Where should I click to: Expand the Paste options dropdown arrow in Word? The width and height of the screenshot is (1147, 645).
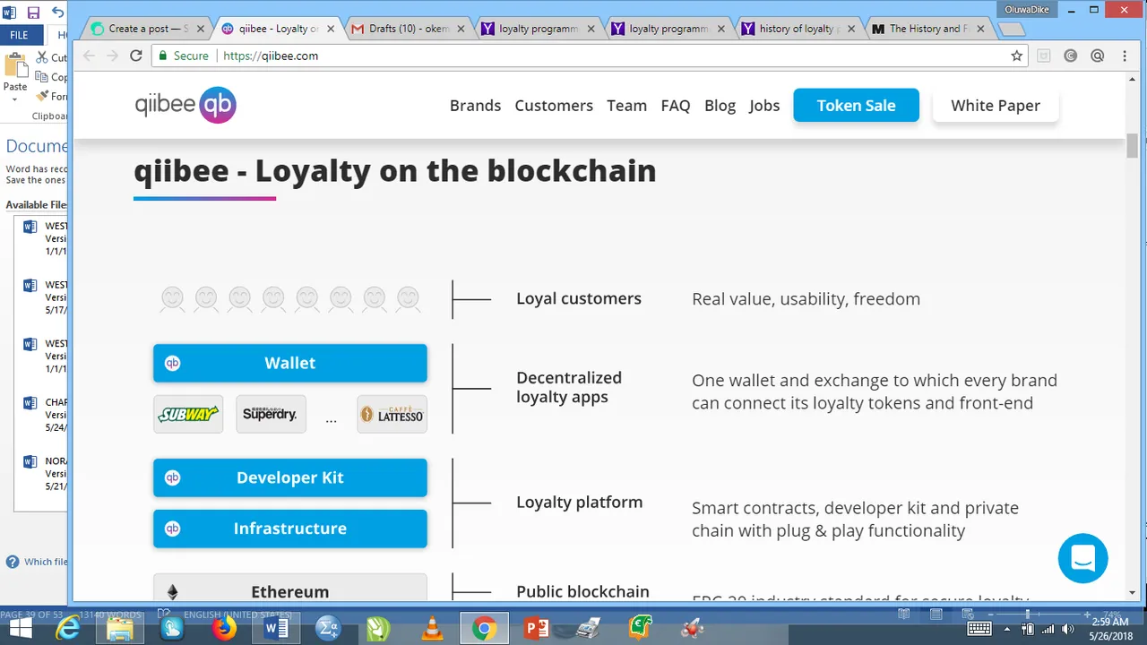click(15, 98)
